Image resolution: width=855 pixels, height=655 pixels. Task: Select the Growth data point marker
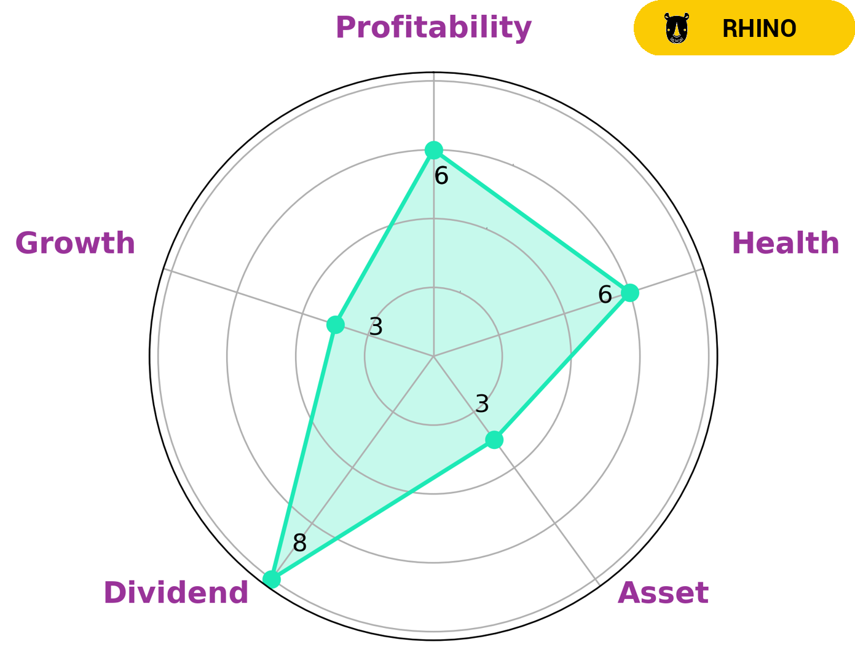335,324
